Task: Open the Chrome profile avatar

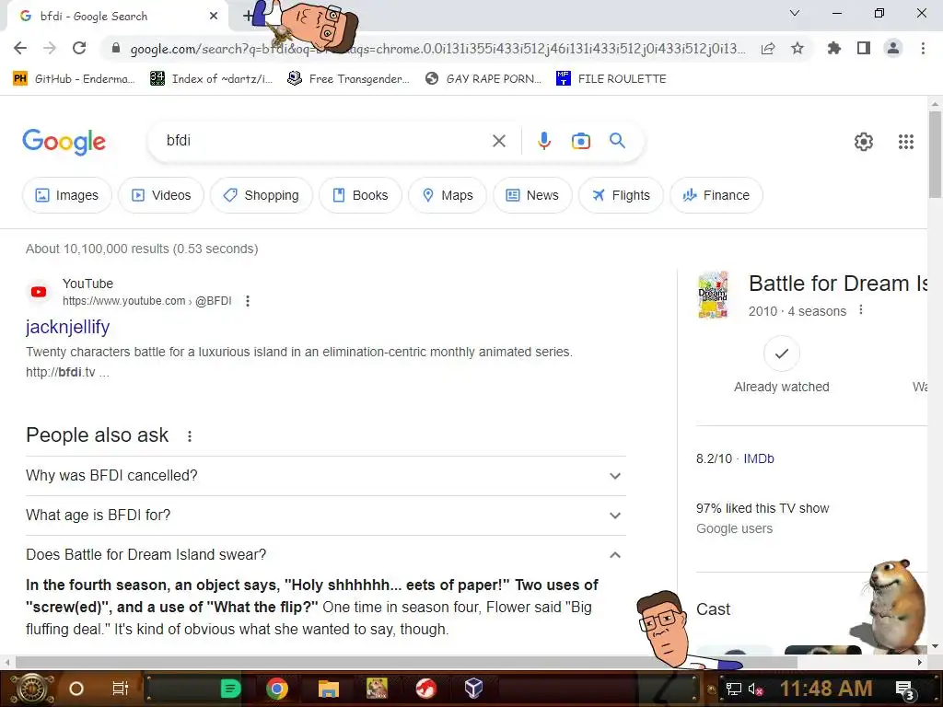Action: [x=893, y=48]
